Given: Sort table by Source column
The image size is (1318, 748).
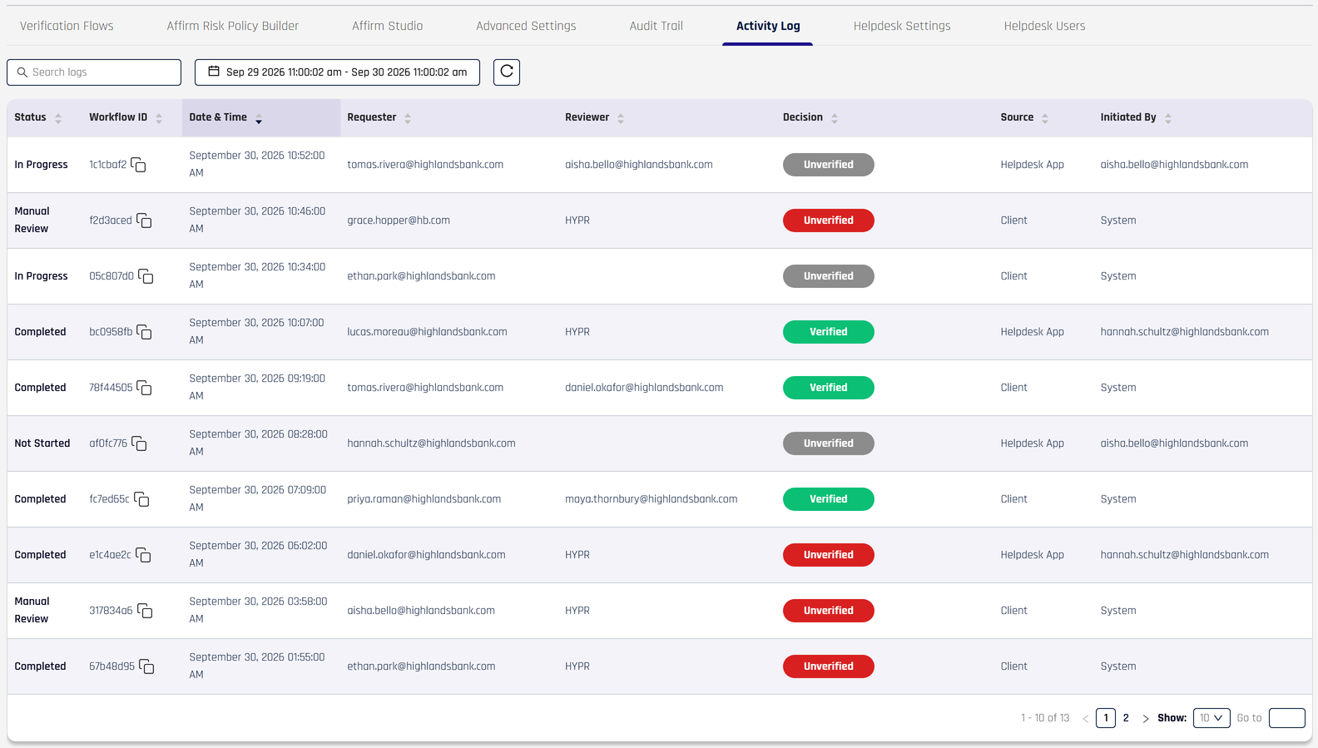Looking at the screenshot, I should click(1045, 118).
